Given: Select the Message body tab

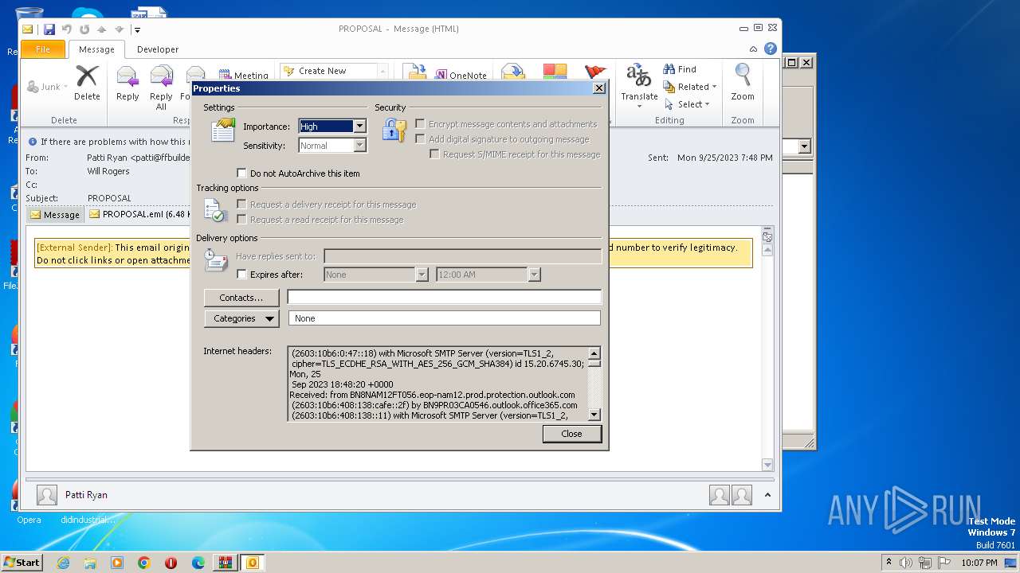Looking at the screenshot, I should 55,215.
